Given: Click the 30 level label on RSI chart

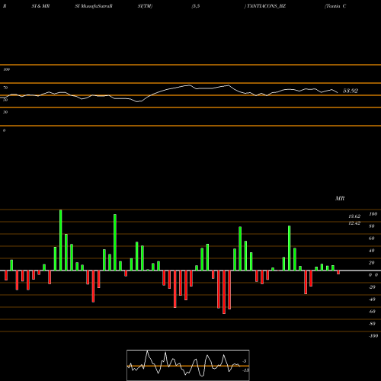Looking at the screenshot, I should [5, 112].
